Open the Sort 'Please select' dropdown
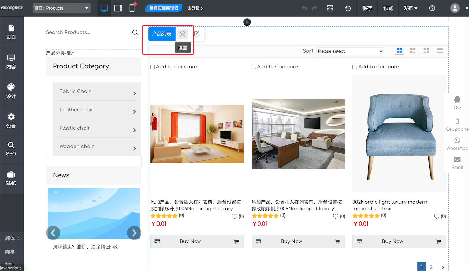Image resolution: width=469 pixels, height=271 pixels. click(x=350, y=51)
